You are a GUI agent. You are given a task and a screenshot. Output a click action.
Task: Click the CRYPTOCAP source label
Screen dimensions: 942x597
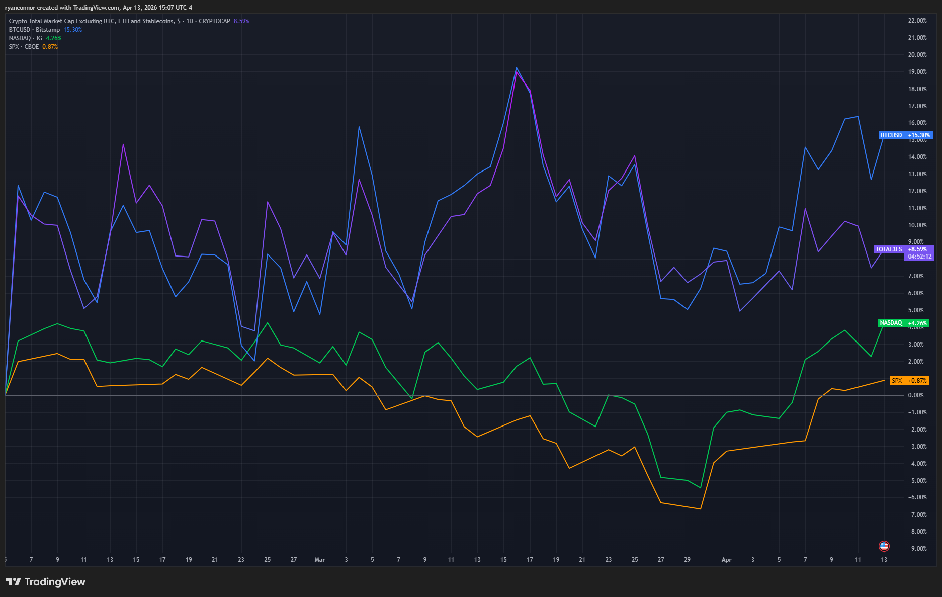point(214,21)
